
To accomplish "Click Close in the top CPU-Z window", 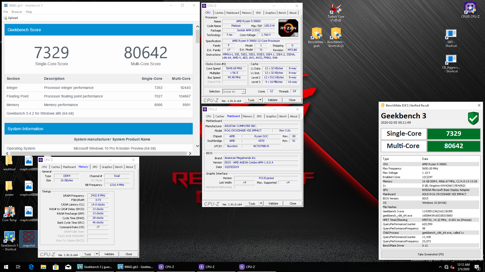I will click(x=292, y=100).
